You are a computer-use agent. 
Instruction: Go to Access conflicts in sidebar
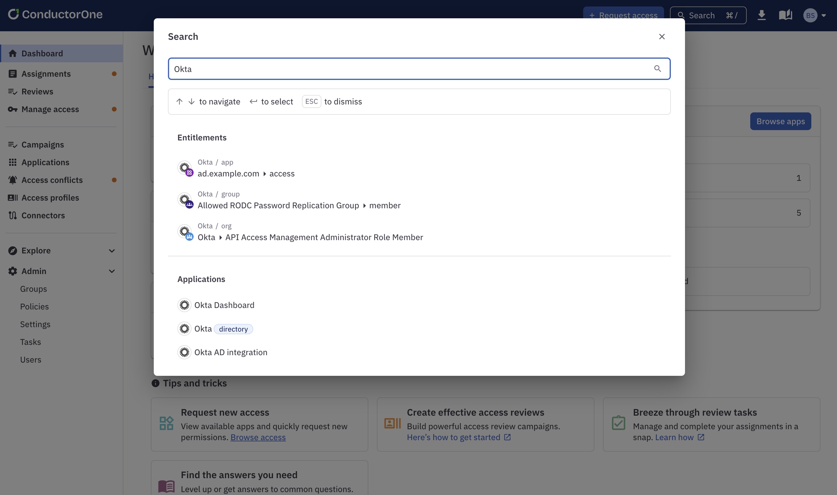pyautogui.click(x=52, y=180)
